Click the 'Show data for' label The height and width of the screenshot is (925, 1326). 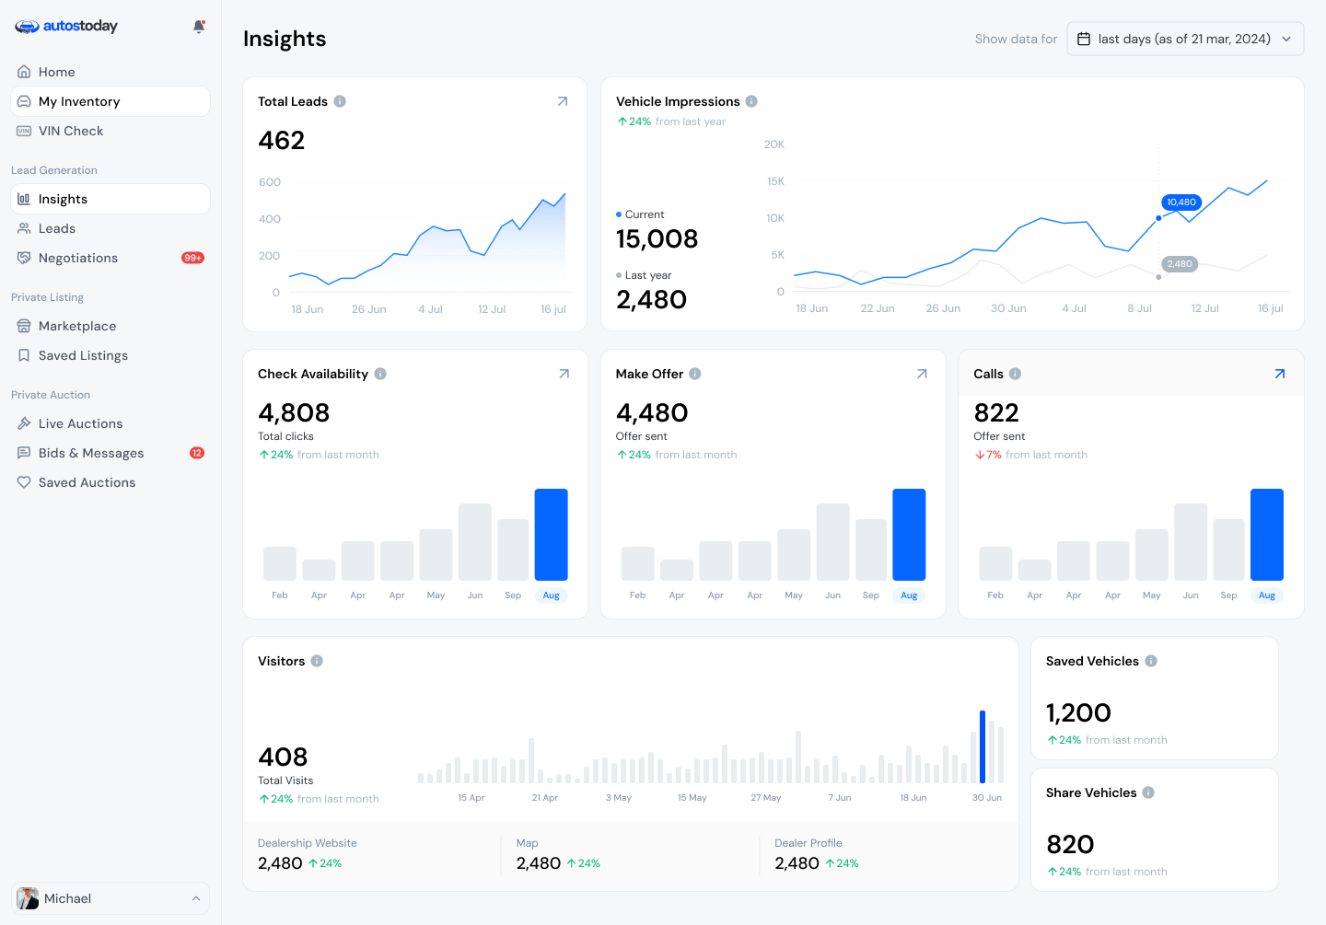point(1016,39)
